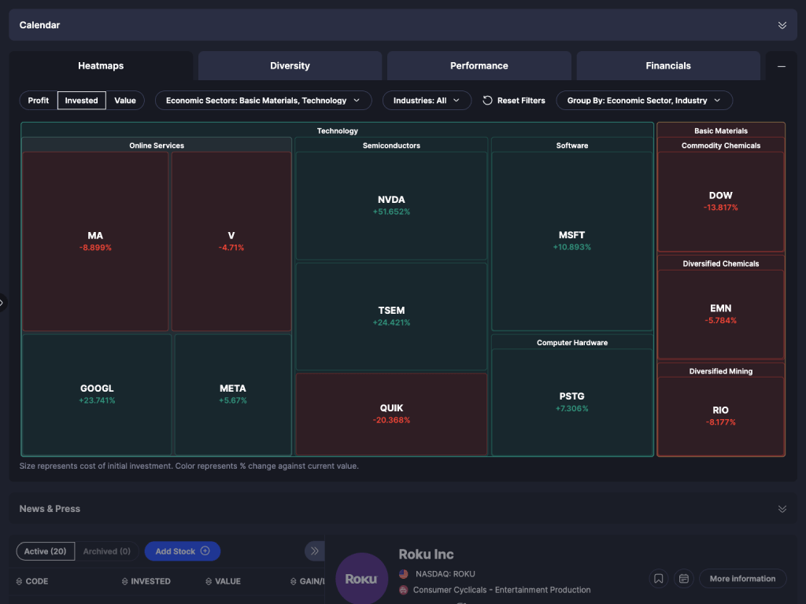Expand the News & Press section chevron
Screen dimensions: 806x604
782,509
